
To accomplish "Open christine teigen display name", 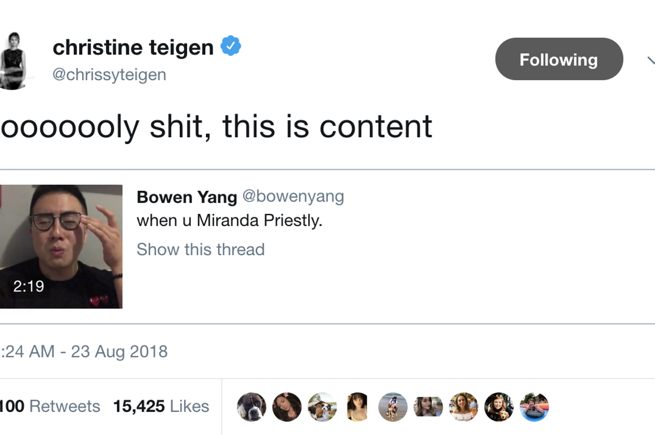I will coord(133,48).
